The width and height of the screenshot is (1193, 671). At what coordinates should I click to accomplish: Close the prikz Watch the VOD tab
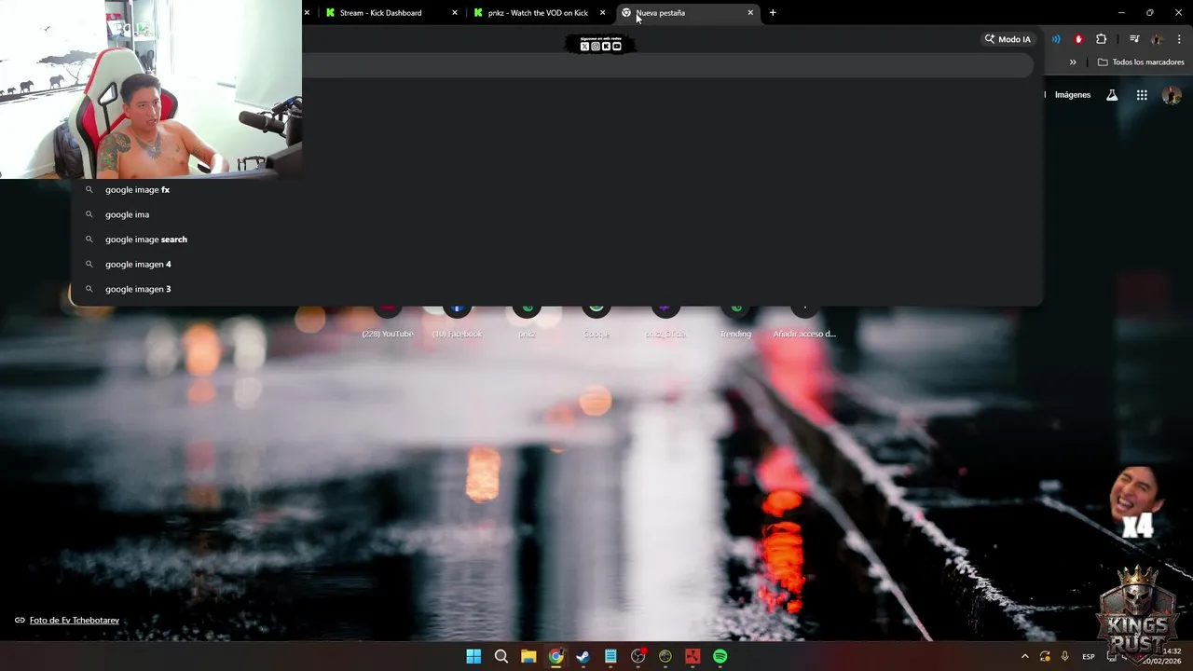(x=602, y=13)
